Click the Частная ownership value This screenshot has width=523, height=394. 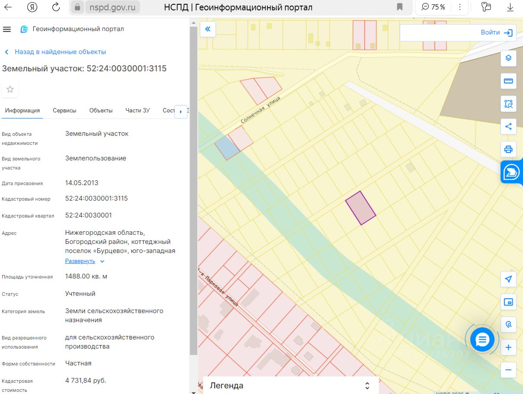[x=78, y=363]
